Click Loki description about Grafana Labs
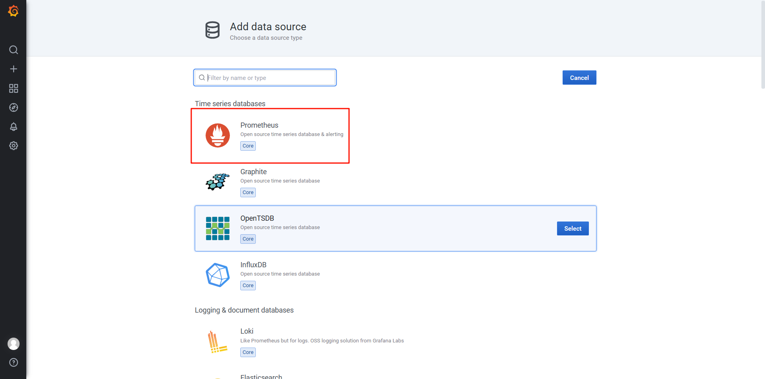Screen dimensions: 765x379 [x=322, y=341]
